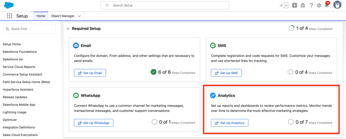
Task: Click the Set Up WhatsApp button
Action: click(x=93, y=123)
